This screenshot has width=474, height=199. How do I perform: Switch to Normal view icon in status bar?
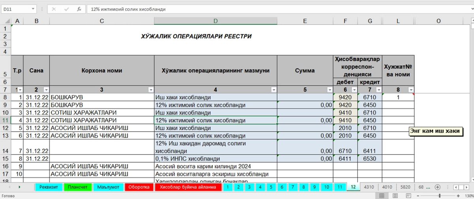click(x=382, y=195)
